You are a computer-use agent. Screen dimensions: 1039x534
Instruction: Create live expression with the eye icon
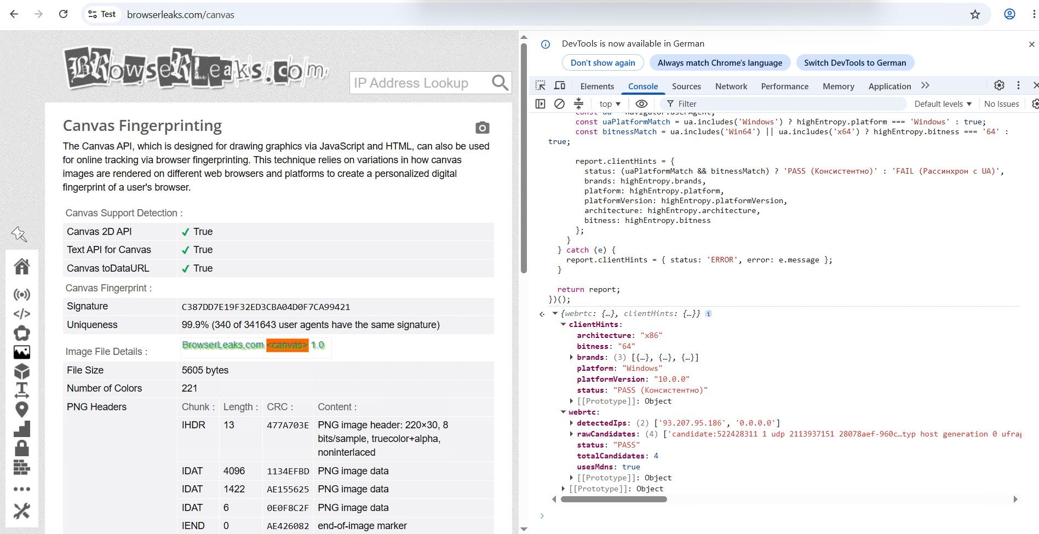(641, 104)
